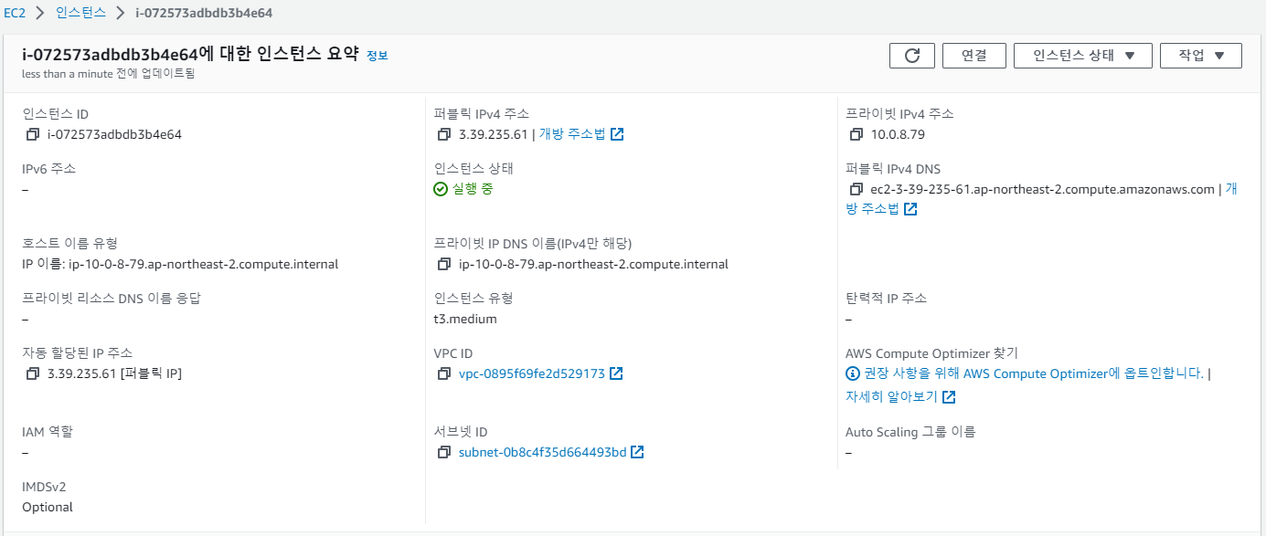Open 개방 주소법 link beside public IPv4 address
Screen dimensions: 1266x536
click(x=572, y=134)
